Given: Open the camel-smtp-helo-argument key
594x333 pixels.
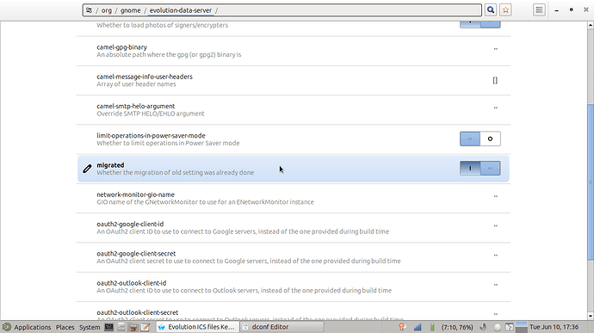Looking at the screenshot, I should (294, 110).
